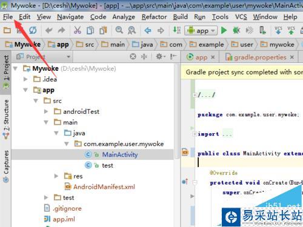Open the AVD Manager device icon
Screen dimensions: 303x227
[262, 30]
